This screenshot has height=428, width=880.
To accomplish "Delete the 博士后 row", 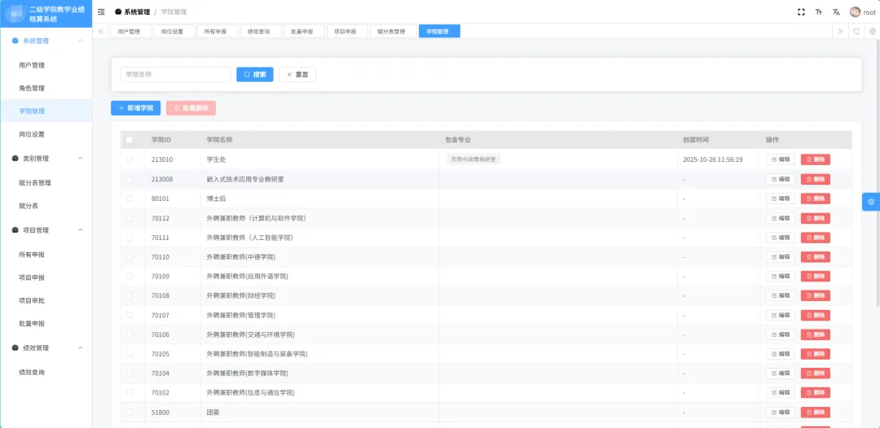I will coord(816,199).
